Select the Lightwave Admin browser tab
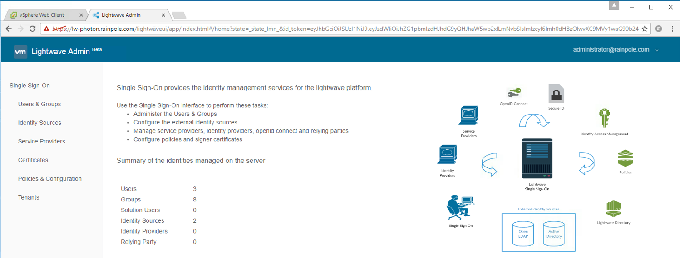 [128, 15]
